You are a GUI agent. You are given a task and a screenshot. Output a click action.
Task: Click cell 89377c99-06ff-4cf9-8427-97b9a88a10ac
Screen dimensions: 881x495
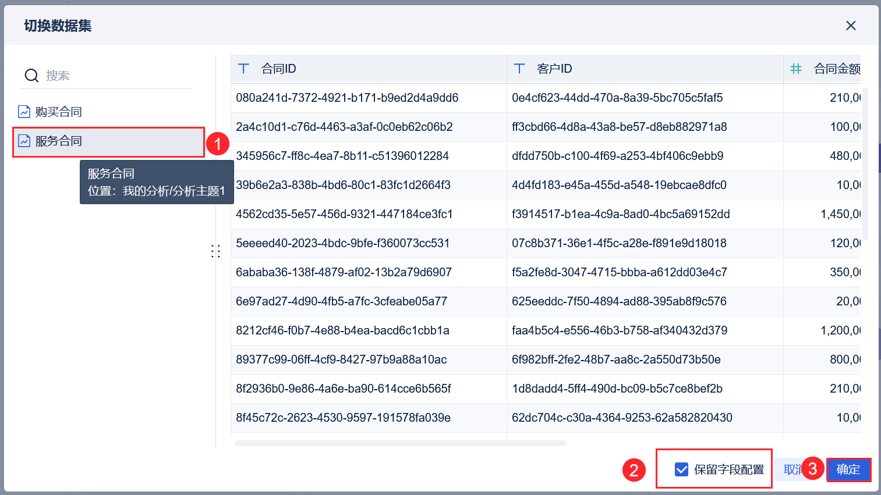pyautogui.click(x=369, y=359)
